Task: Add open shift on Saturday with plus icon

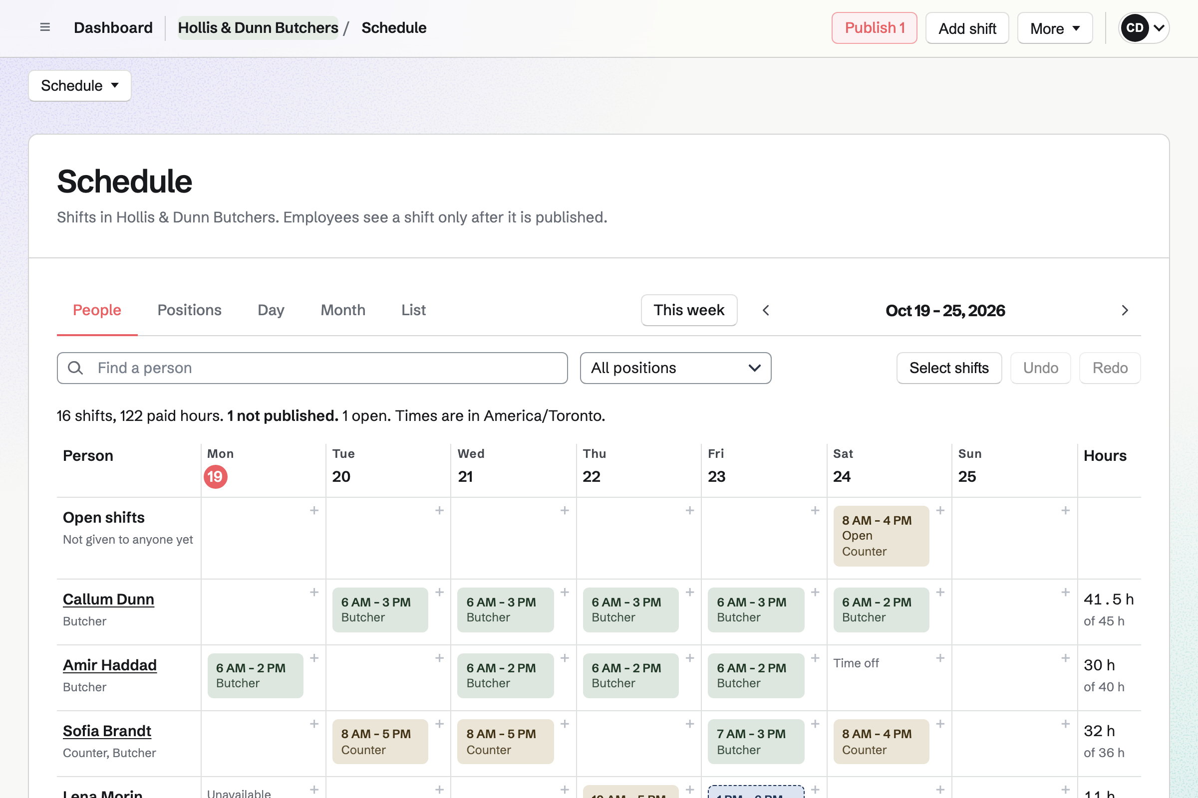Action: [940, 510]
